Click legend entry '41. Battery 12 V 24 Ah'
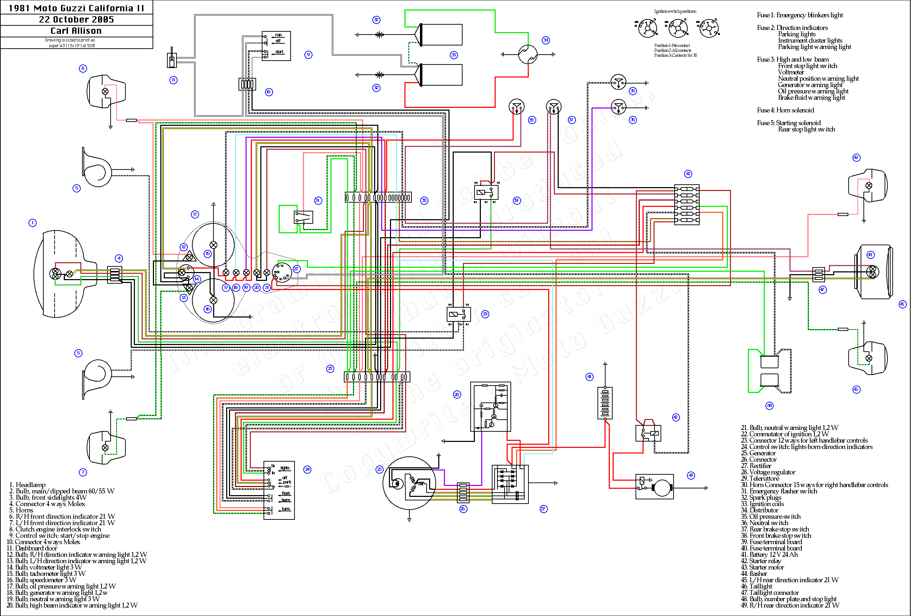 click(769, 555)
